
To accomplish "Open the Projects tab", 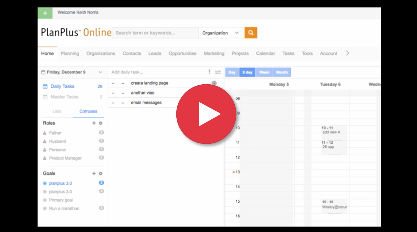I will [240, 54].
